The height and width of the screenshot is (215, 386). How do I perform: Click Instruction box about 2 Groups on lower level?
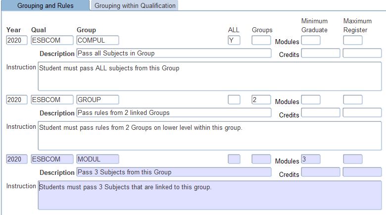(x=209, y=136)
